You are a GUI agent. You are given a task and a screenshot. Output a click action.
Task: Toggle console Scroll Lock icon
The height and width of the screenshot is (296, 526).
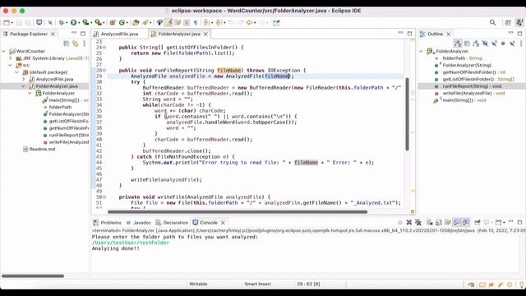439,222
